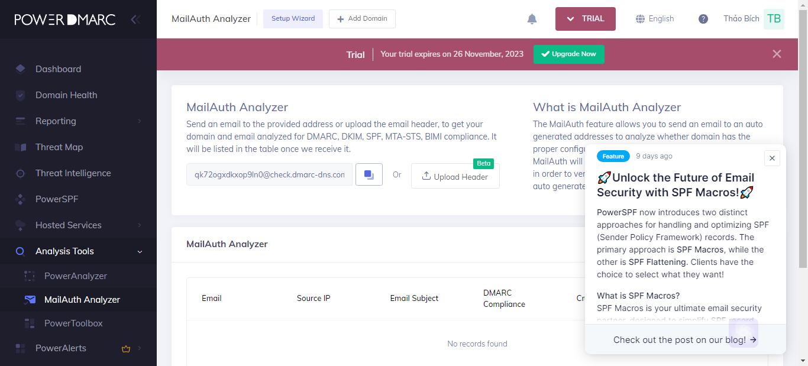
Task: Dismiss the trial expiry banner
Action: click(x=777, y=54)
